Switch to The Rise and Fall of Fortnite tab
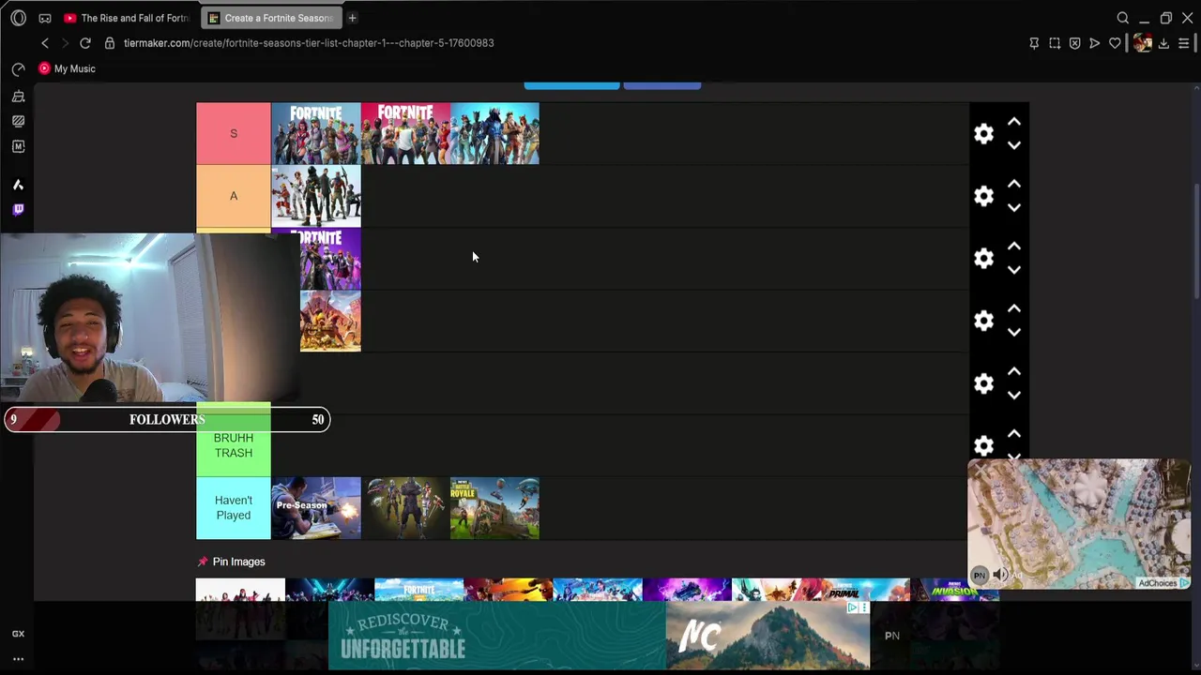 [128, 18]
